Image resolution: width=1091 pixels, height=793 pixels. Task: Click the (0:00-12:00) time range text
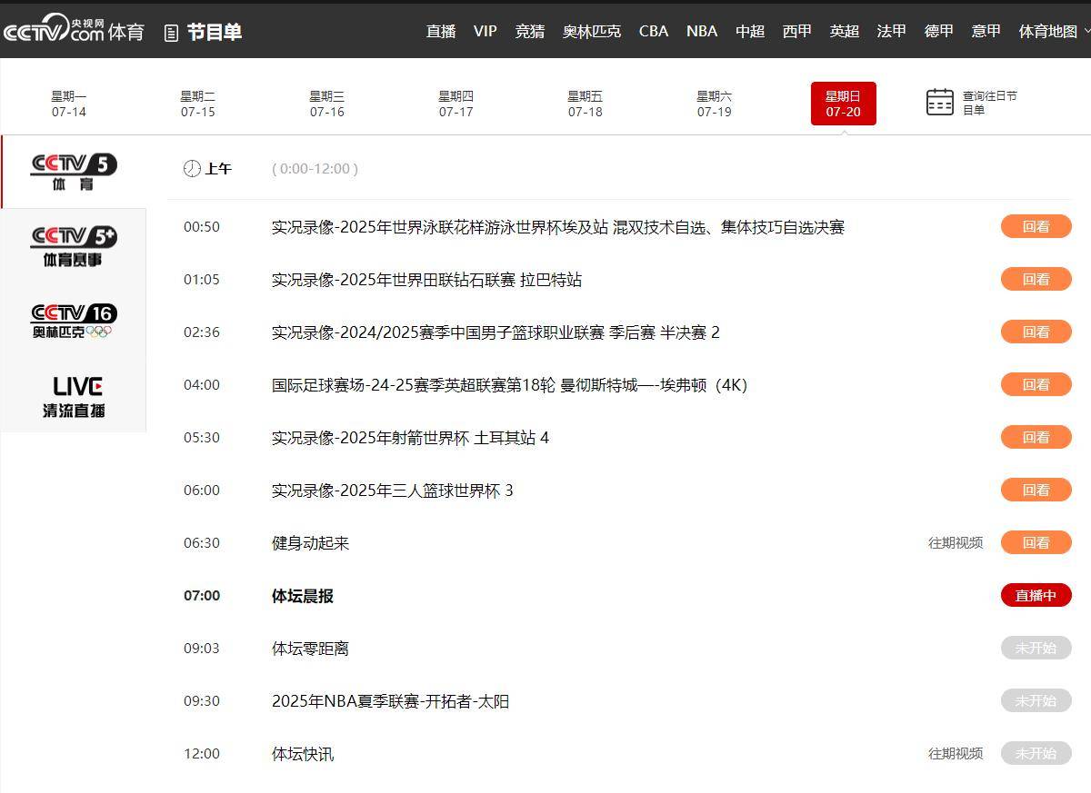pyautogui.click(x=315, y=169)
